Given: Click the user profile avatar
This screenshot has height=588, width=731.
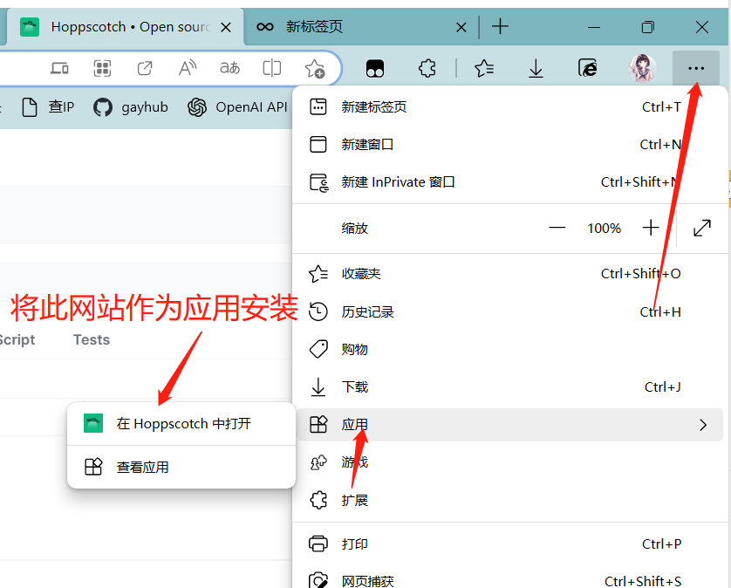Looking at the screenshot, I should pyautogui.click(x=643, y=68).
